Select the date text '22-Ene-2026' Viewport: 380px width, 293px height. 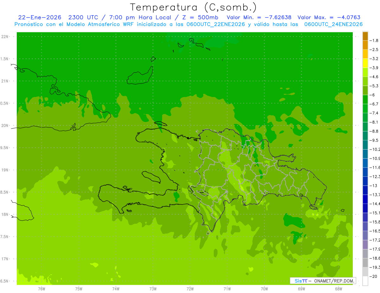(x=40, y=17)
